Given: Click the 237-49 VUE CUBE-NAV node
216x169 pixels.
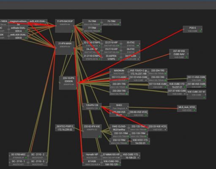Looking at the screenshot, I should pyautogui.click(x=179, y=54).
